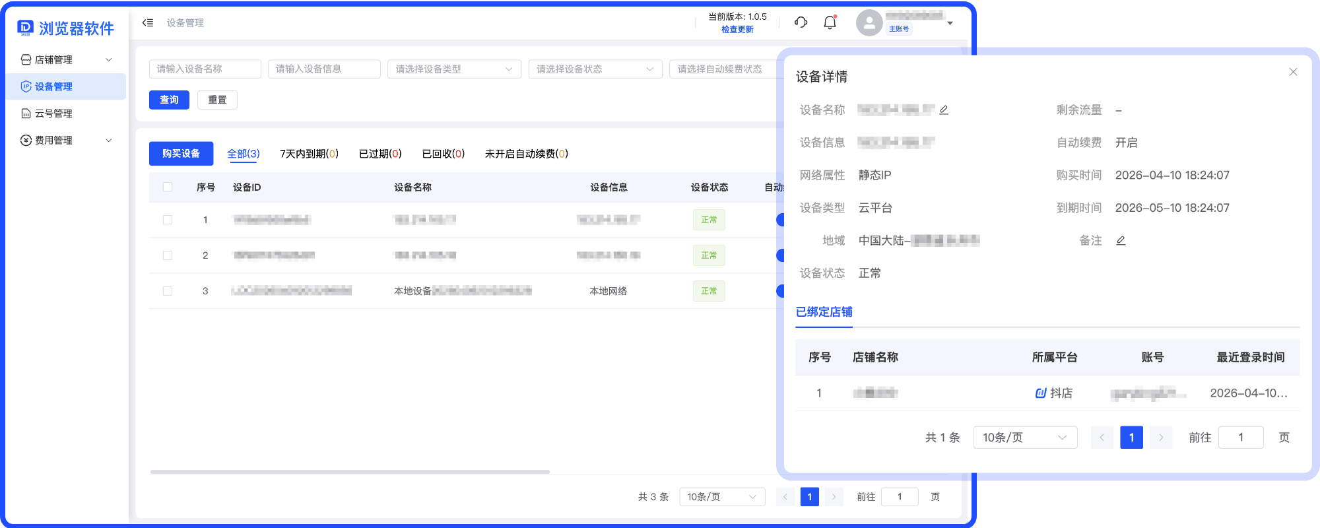The width and height of the screenshot is (1320, 528).
Task: Click the horizontal scrollbar under the device table
Action: coord(350,472)
